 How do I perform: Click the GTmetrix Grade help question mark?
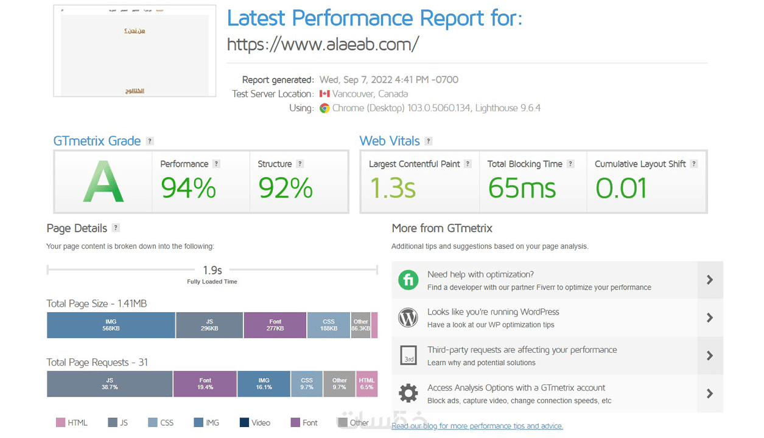click(x=150, y=141)
